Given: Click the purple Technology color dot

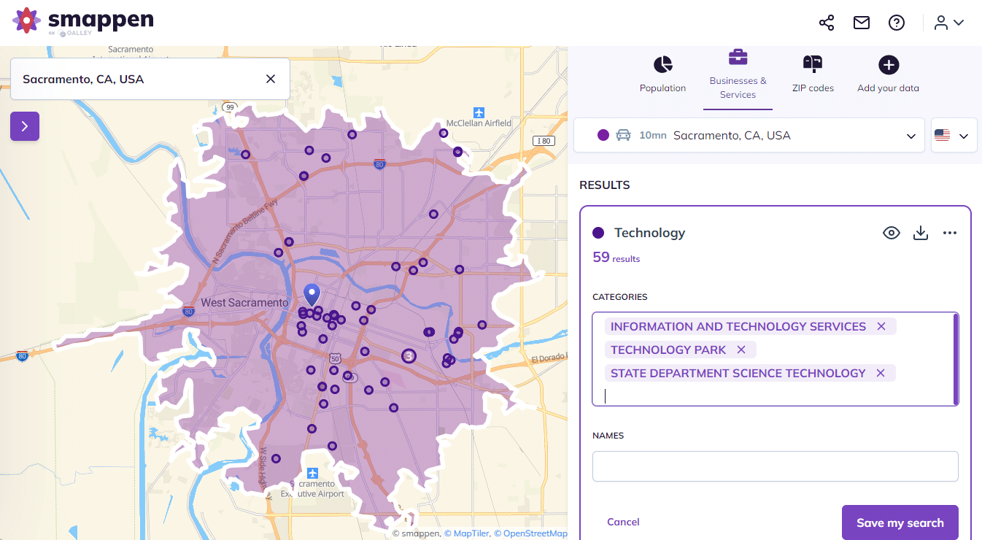Looking at the screenshot, I should coord(598,233).
